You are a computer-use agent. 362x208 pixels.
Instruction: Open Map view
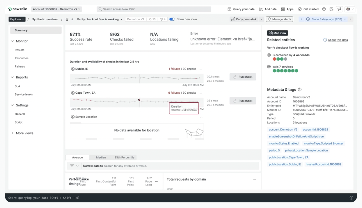point(278,33)
